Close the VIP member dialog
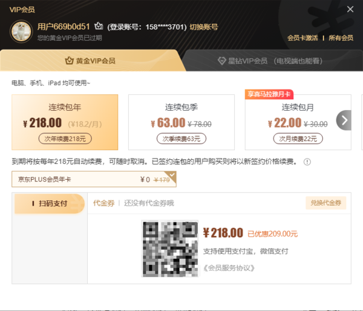The image size is (363, 311). [350, 9]
